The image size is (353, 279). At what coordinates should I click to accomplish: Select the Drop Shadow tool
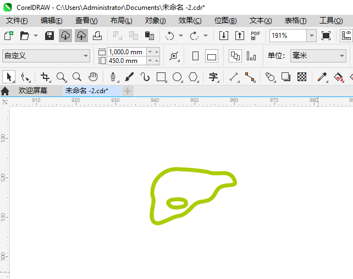(286, 77)
